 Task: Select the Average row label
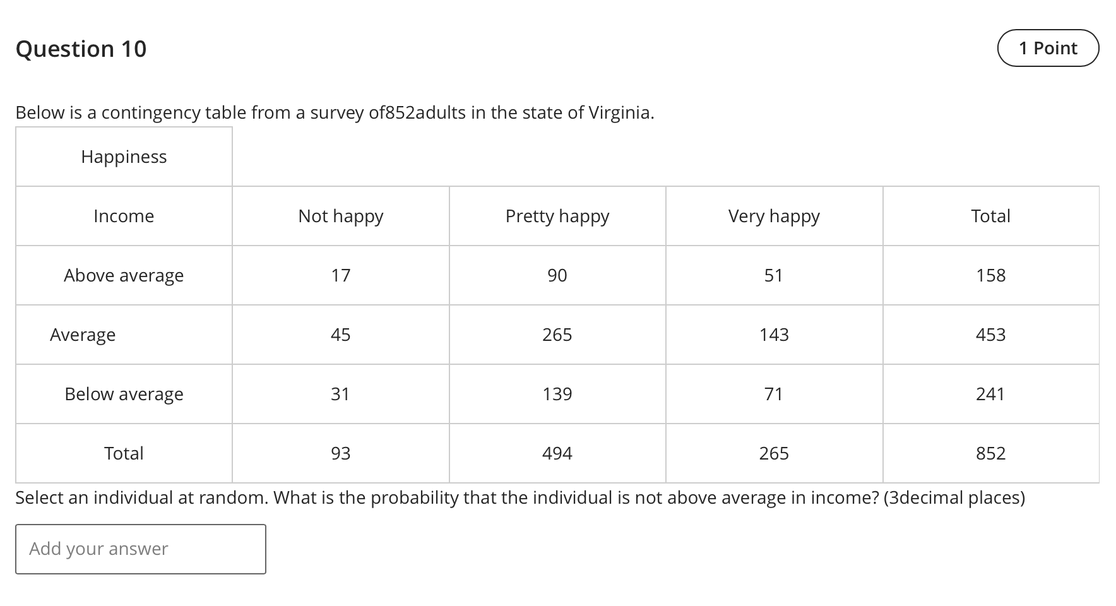83,334
